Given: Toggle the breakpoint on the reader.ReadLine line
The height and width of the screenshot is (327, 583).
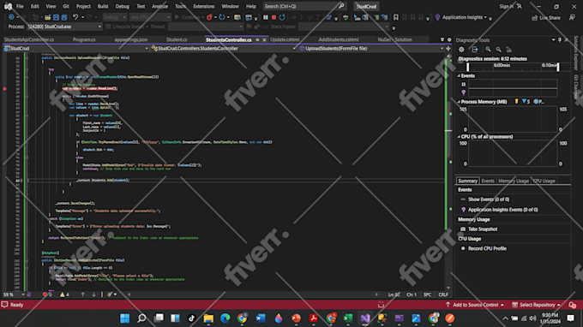Looking at the screenshot, I should coord(4,89).
